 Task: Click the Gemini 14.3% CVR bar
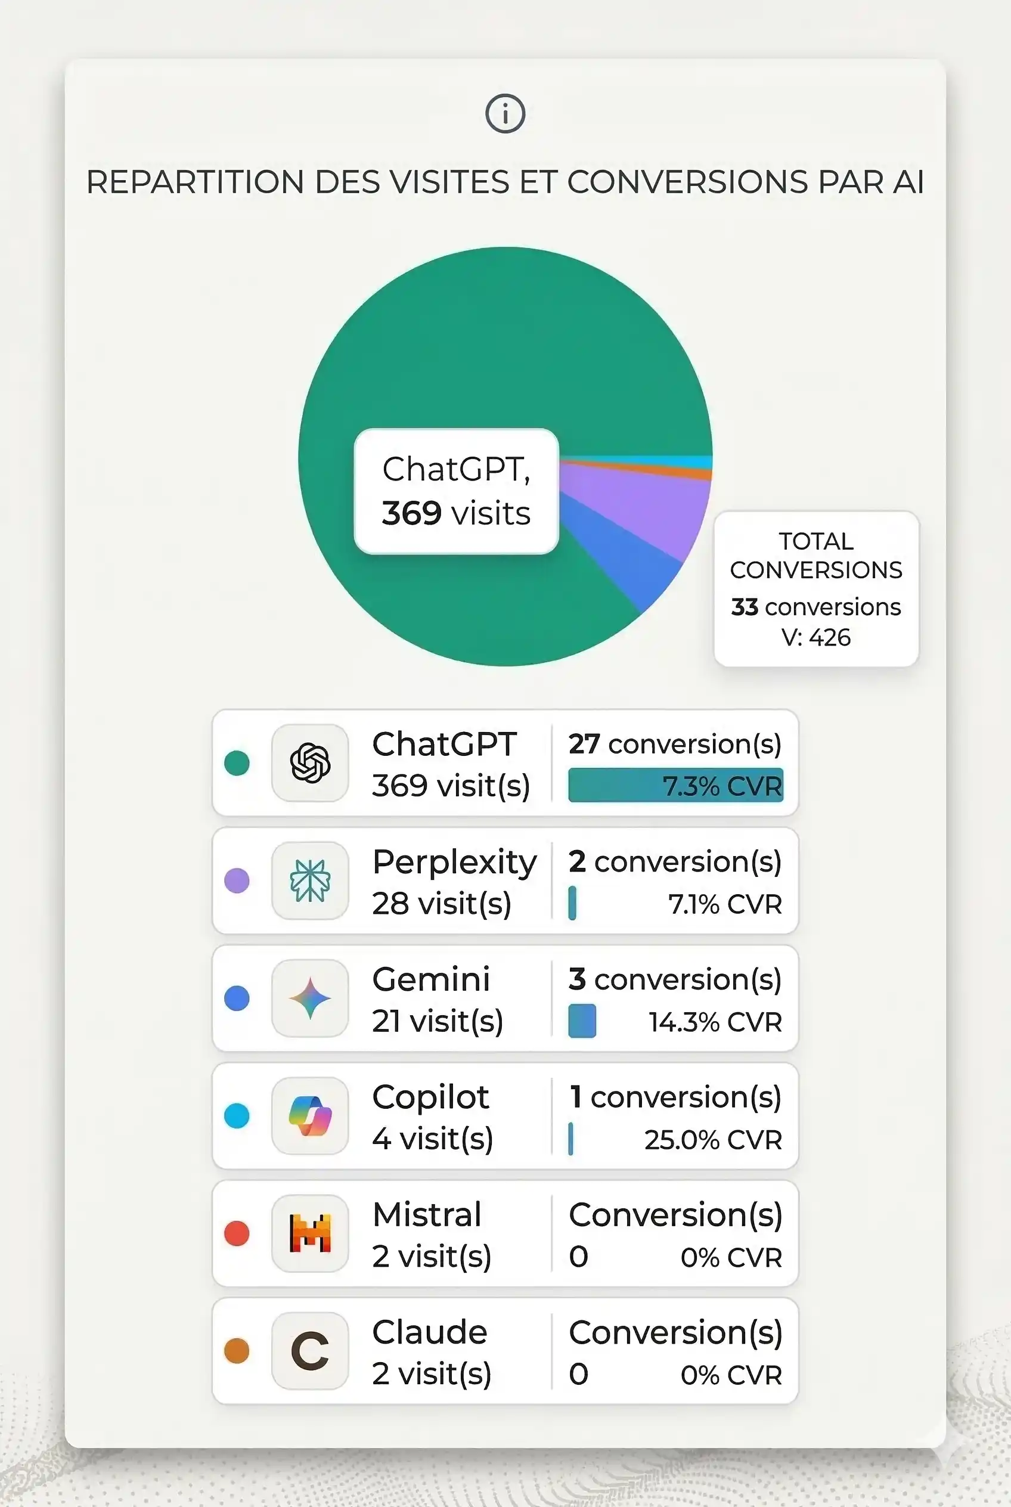582,1021
